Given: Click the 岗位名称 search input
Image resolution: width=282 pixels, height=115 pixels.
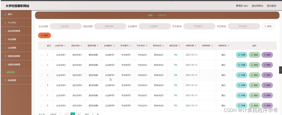Looking at the screenshot, I should tap(110, 26).
